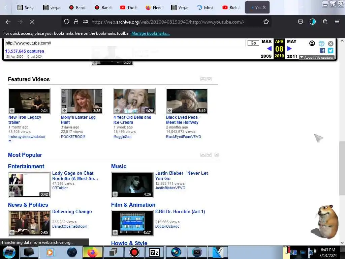345x259 pixels.
Task: Share the capture on Facebook
Action: point(322,51)
